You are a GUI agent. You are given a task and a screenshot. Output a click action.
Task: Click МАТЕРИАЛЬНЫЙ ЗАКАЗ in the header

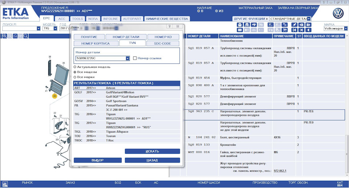coord(256,8)
